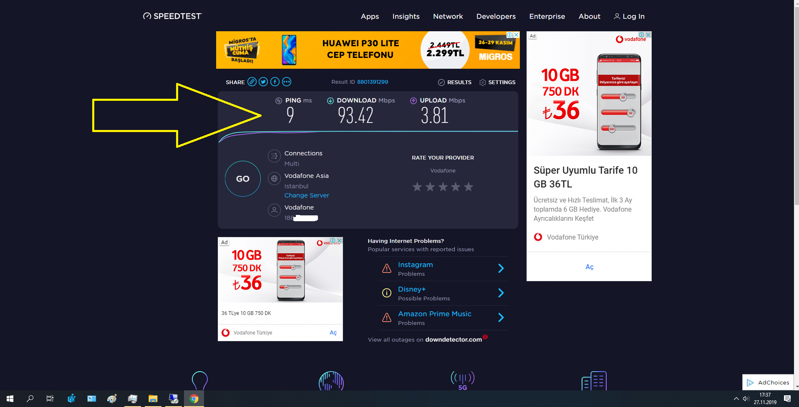
Task: Click SETTINGS text link
Action: click(502, 82)
